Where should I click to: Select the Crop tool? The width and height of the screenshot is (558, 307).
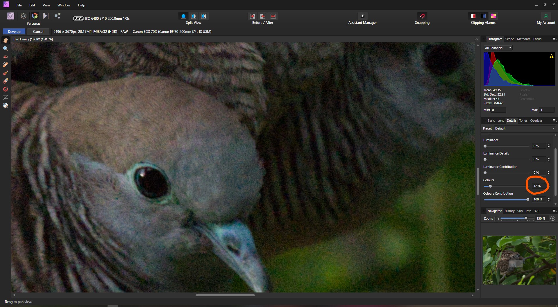click(6, 97)
